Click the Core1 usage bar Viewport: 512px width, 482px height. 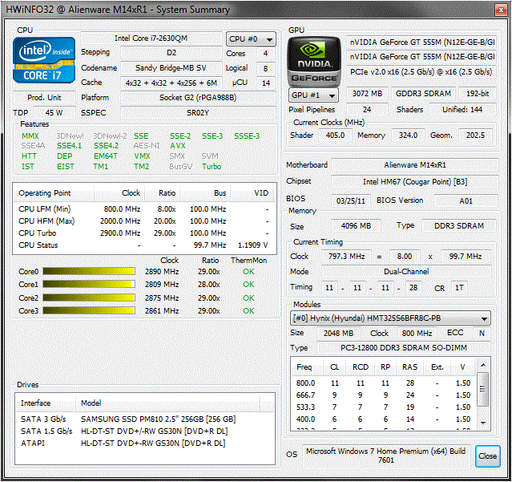(89, 284)
